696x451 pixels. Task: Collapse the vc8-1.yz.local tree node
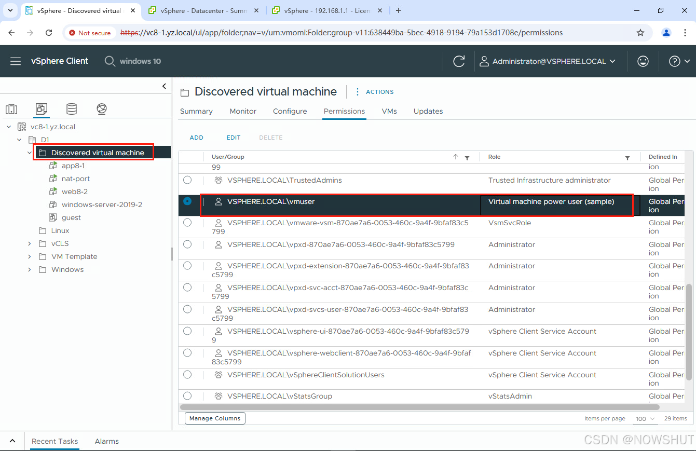click(9, 127)
